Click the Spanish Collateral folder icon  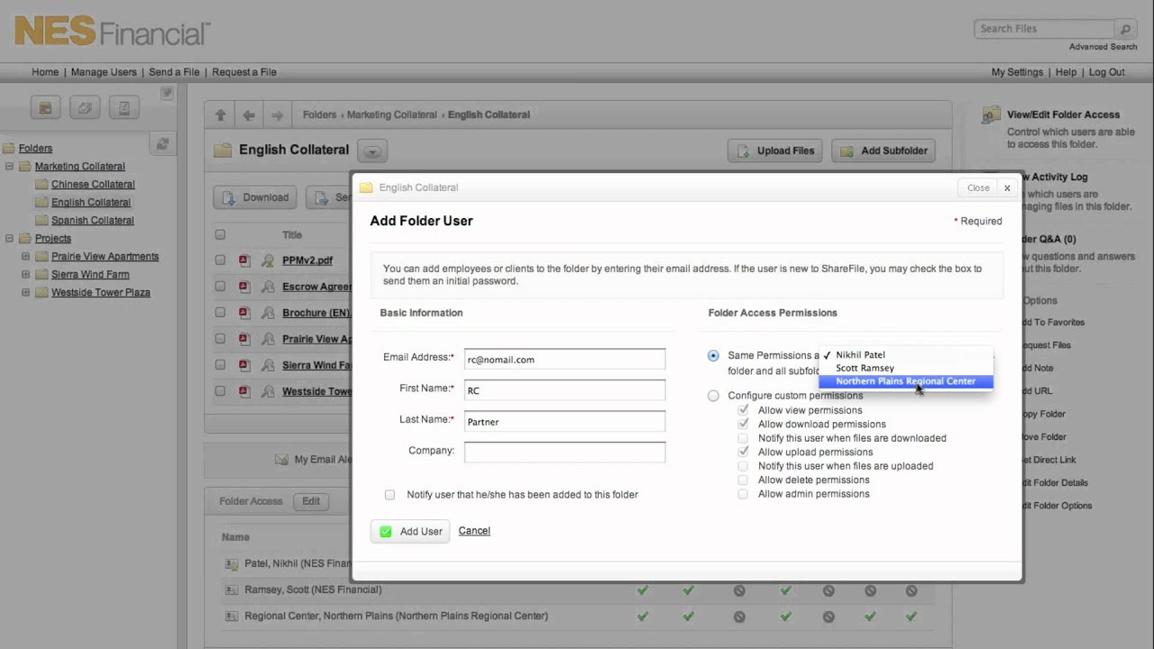(x=41, y=220)
